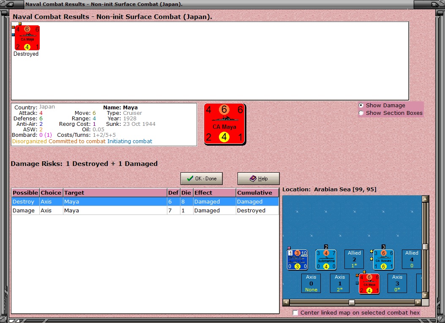
Task: Click the Target column header
Action: [115, 193]
